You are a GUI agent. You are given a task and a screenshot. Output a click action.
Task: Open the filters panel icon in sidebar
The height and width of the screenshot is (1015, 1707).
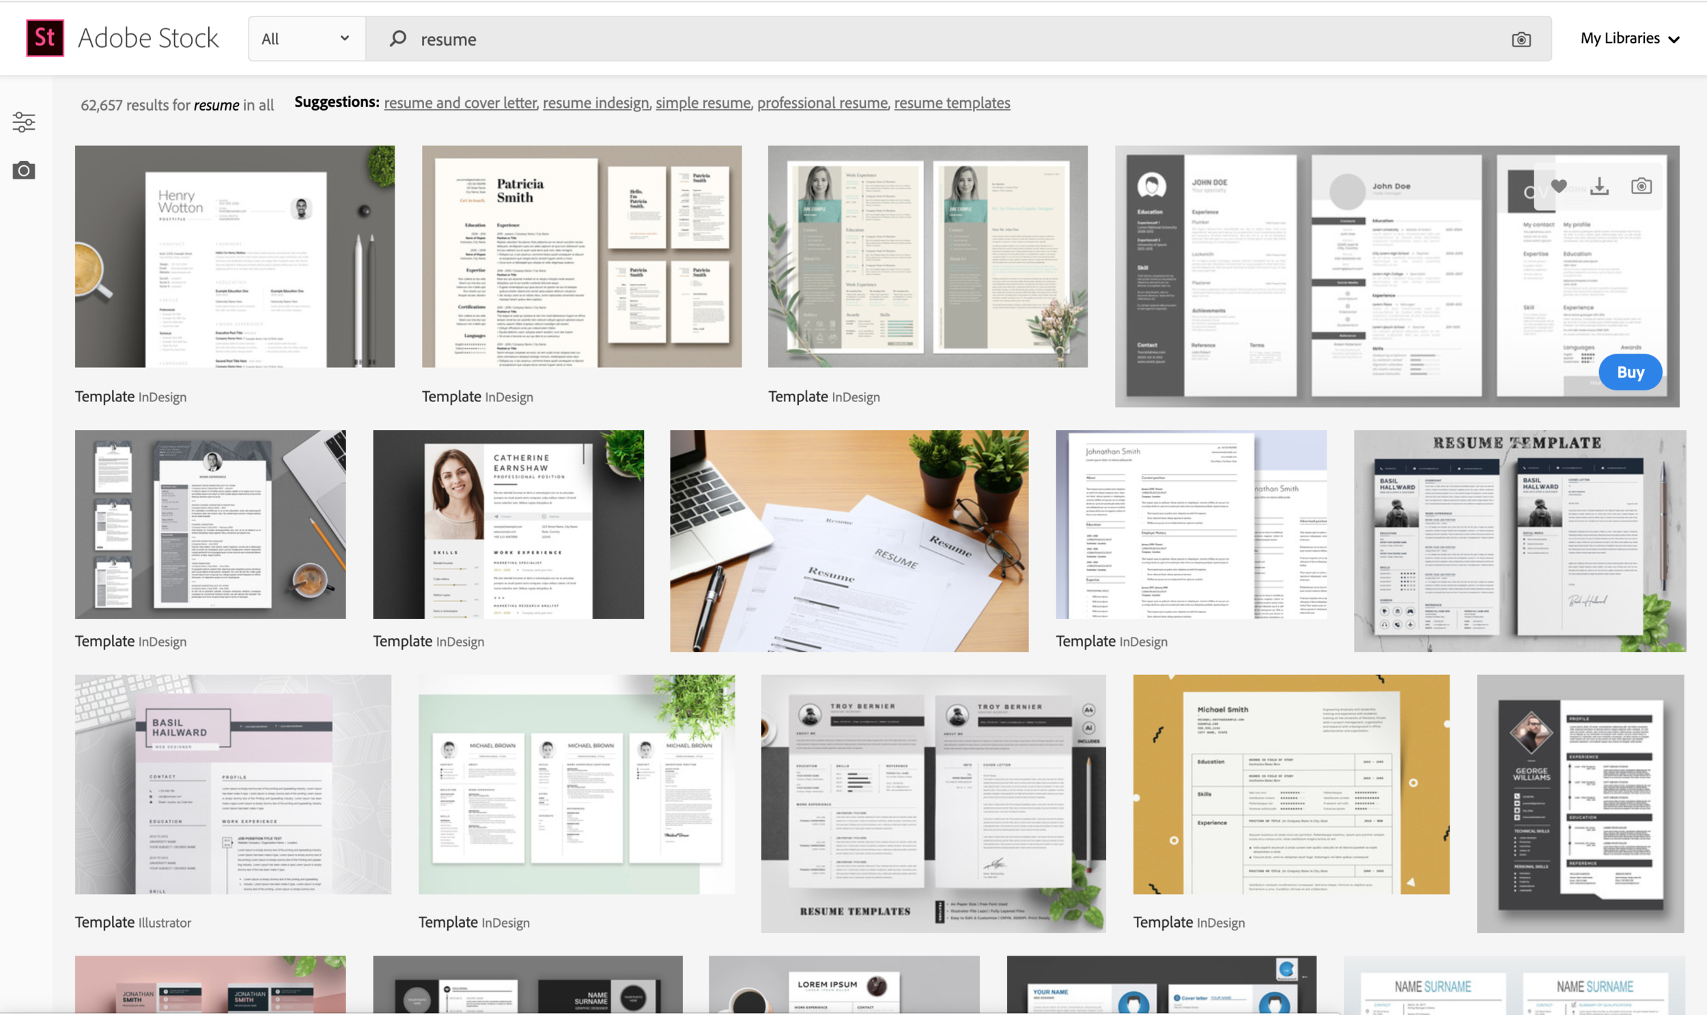pyautogui.click(x=24, y=122)
